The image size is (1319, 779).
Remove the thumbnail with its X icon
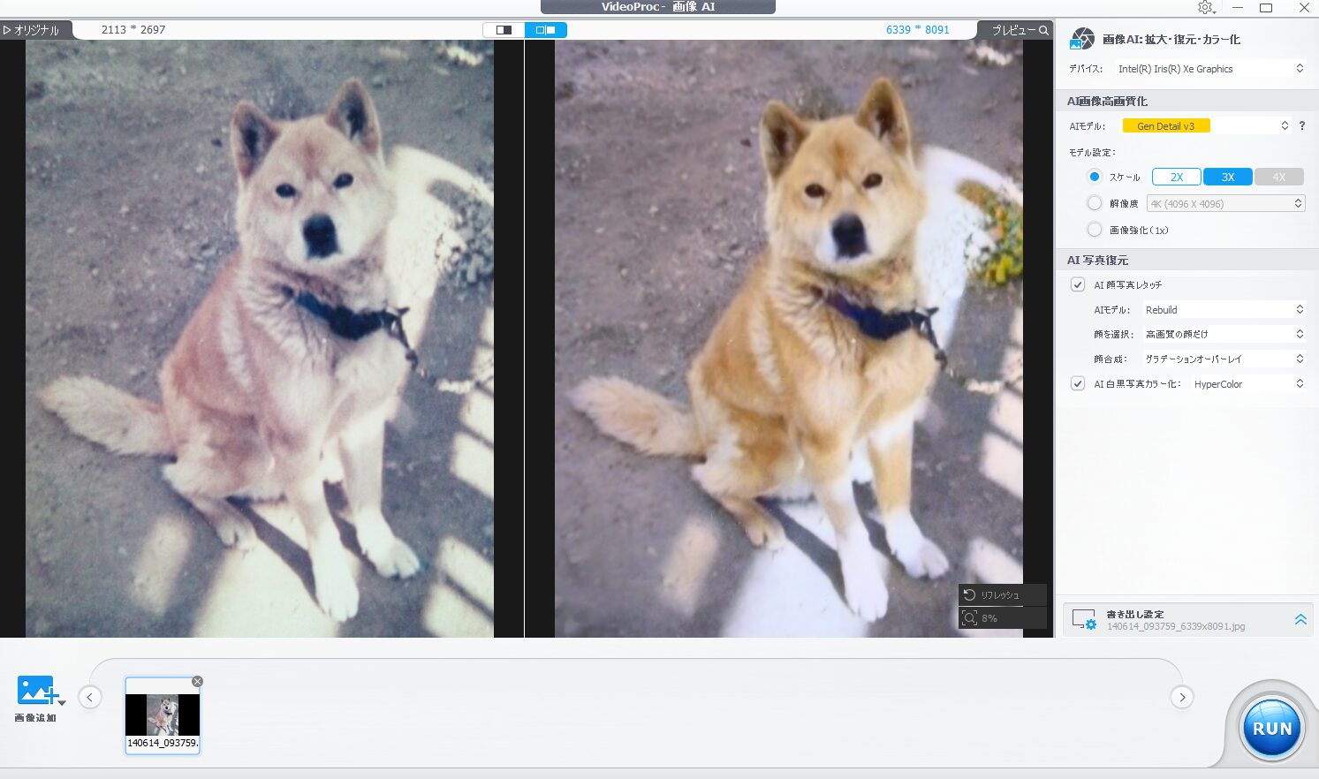point(197,681)
